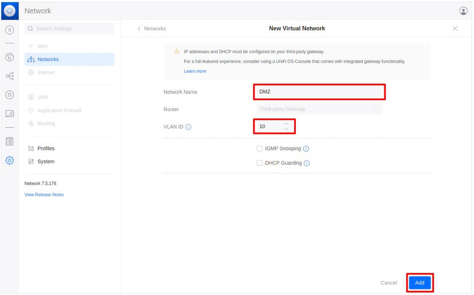Click the UniFi logo icon

click(10, 11)
